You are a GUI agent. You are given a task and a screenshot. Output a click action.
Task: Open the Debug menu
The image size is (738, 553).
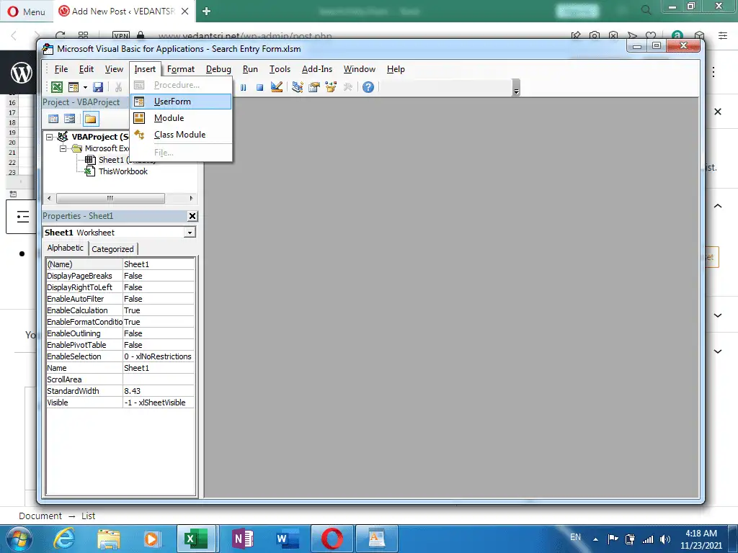(218, 69)
